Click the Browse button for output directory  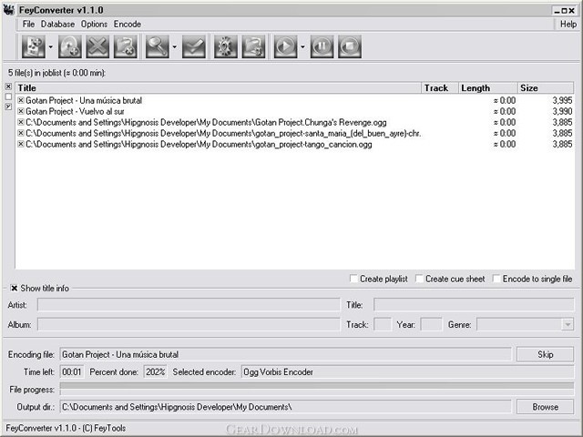[545, 407]
